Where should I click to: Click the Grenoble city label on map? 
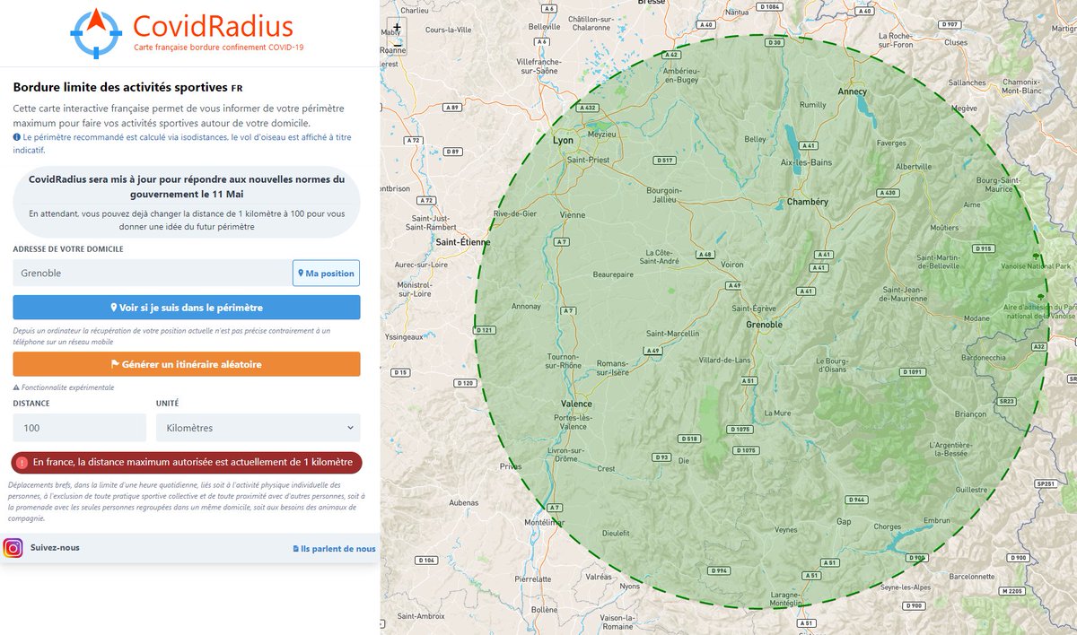point(765,325)
